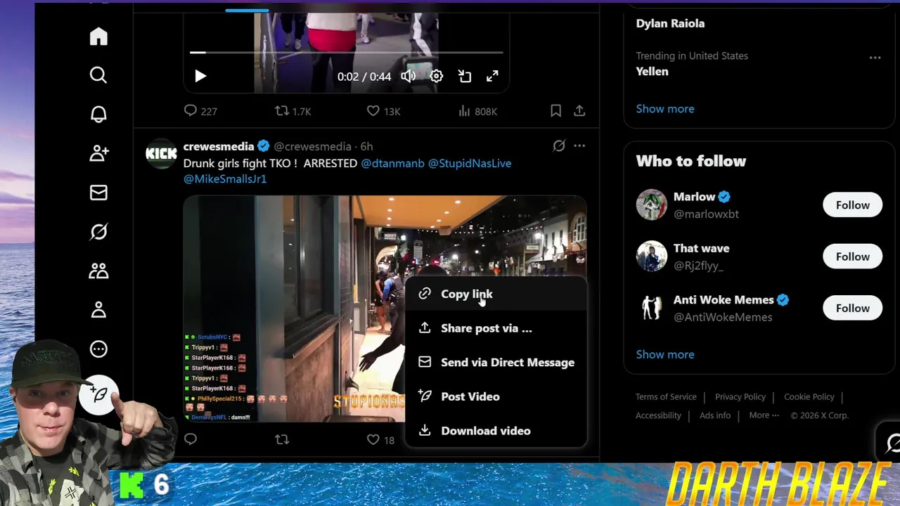Image resolution: width=900 pixels, height=506 pixels.
Task: Open Communities icon in sidebar
Action: pyautogui.click(x=98, y=271)
